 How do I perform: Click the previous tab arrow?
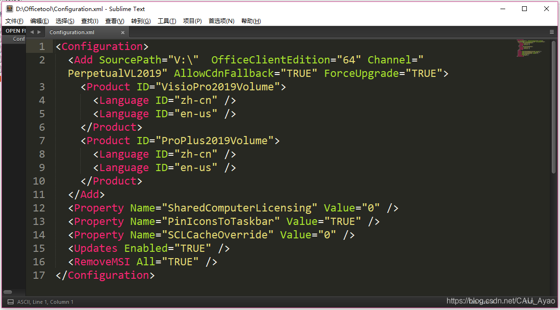(32, 32)
